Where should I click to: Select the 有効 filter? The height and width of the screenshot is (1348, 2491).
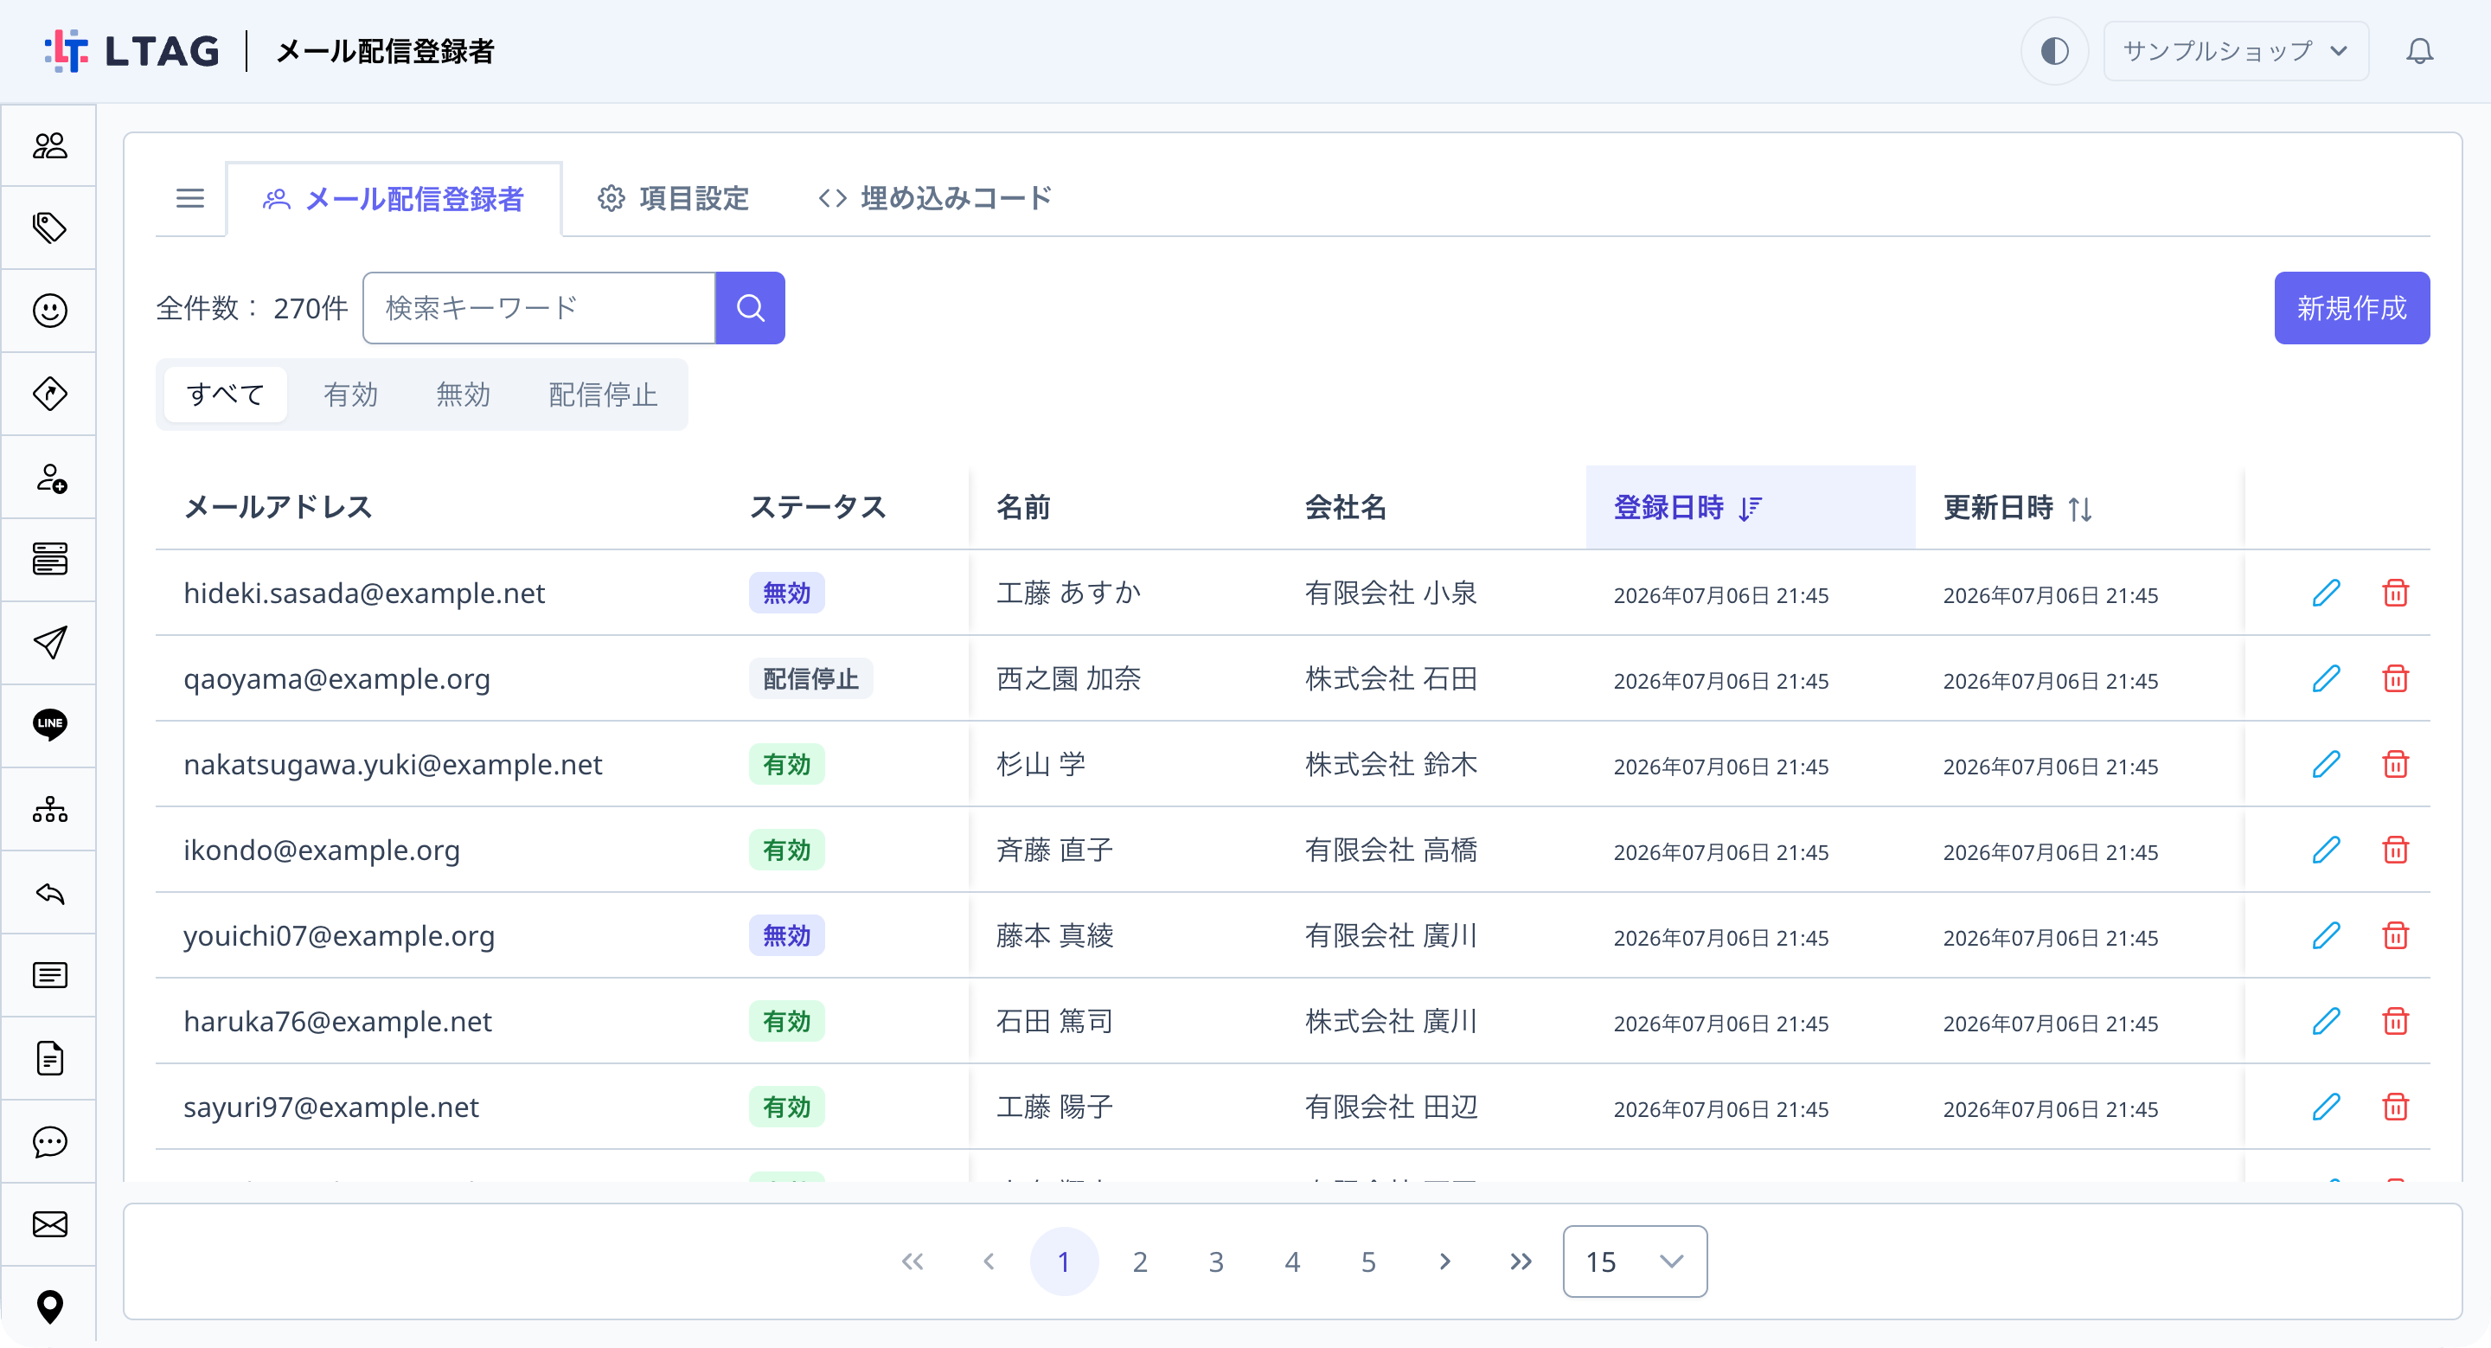tap(350, 395)
